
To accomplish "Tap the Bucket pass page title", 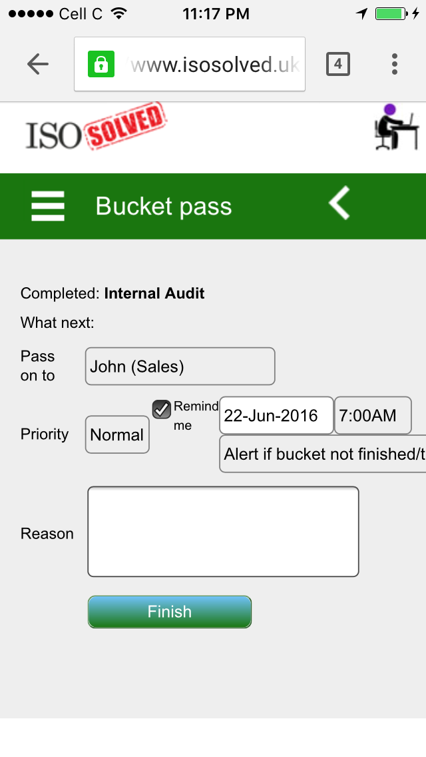I will pyautogui.click(x=164, y=207).
